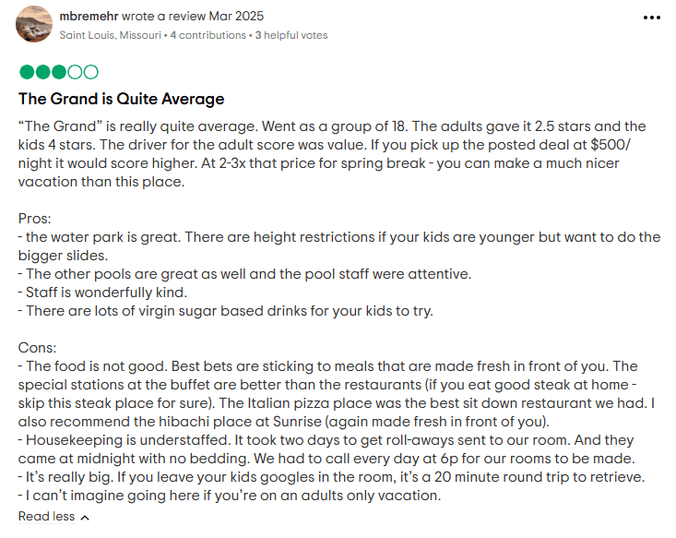
Task: Click the title 'The Grand is Quite Average'
Action: coord(121,99)
